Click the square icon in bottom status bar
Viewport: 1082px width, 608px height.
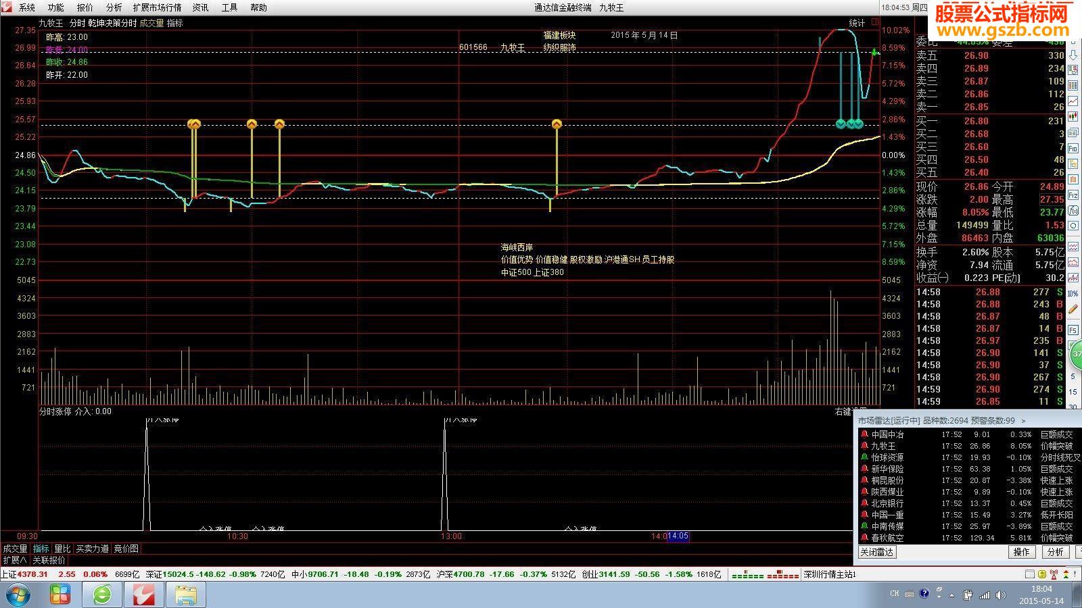coord(1029,574)
